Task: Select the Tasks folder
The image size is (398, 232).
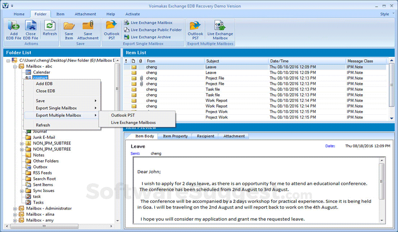Action: [x=38, y=202]
